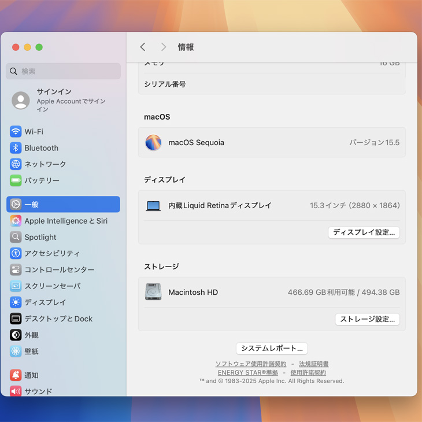Select the ネットワーク globe icon
This screenshot has width=422, height=422.
click(x=16, y=164)
